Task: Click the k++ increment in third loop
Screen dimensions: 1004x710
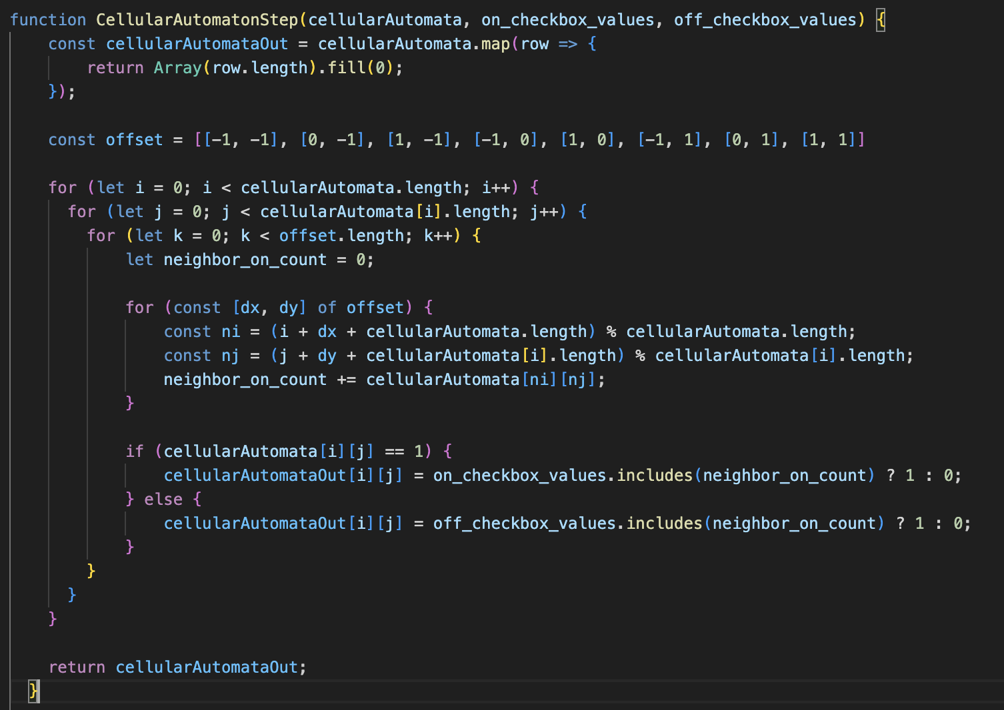Action: point(438,236)
